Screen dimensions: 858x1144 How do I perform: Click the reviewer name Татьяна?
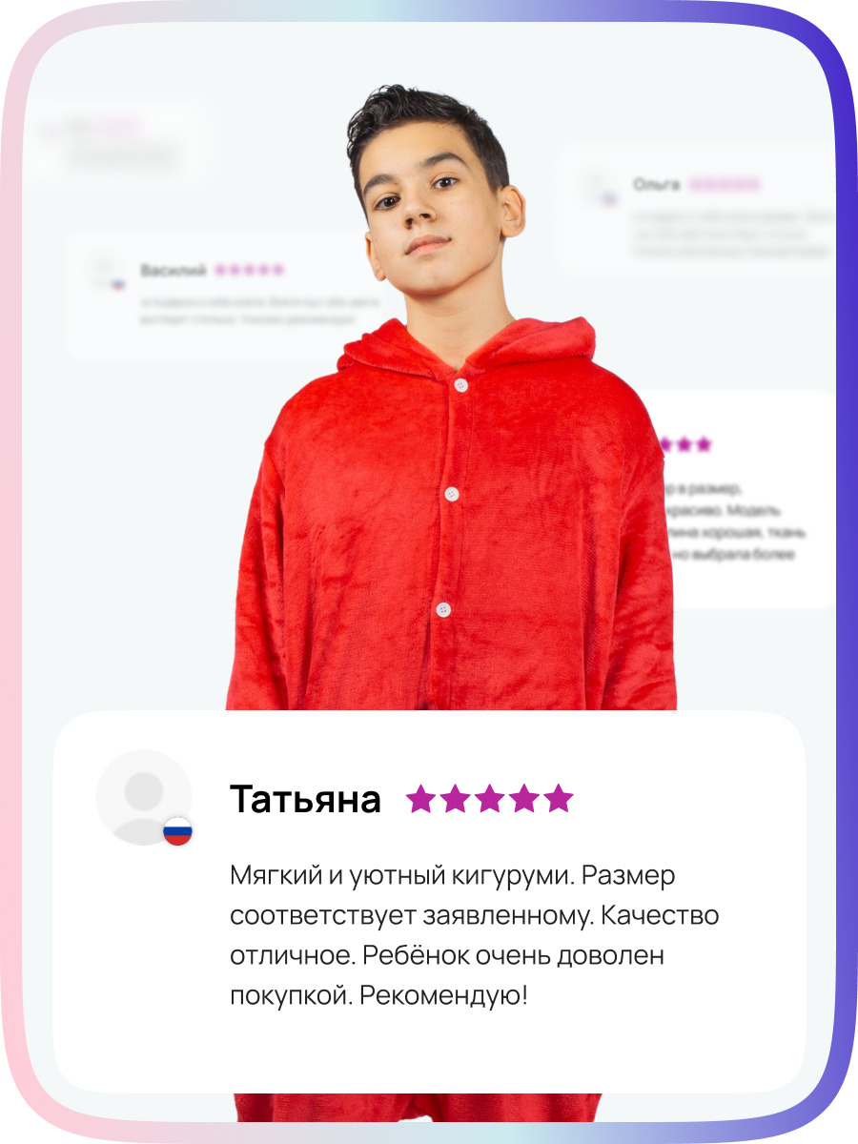[305, 800]
